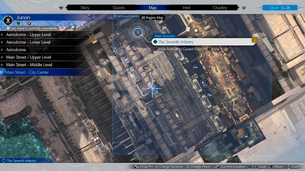Open the weapon shop map icon
305x171 pixels.
tap(209, 95)
